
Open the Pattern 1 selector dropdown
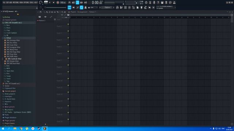pyautogui.click(x=108, y=7)
